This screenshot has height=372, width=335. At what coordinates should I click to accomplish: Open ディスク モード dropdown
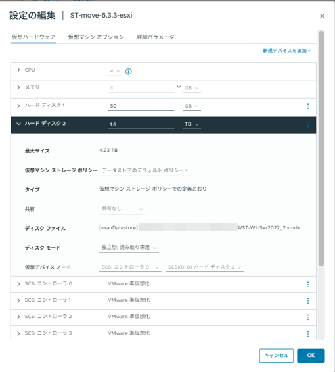[x=129, y=248]
